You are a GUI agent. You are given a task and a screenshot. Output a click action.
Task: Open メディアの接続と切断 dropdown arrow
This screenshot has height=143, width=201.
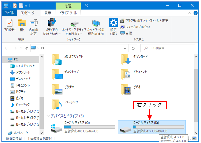[x=60, y=34]
